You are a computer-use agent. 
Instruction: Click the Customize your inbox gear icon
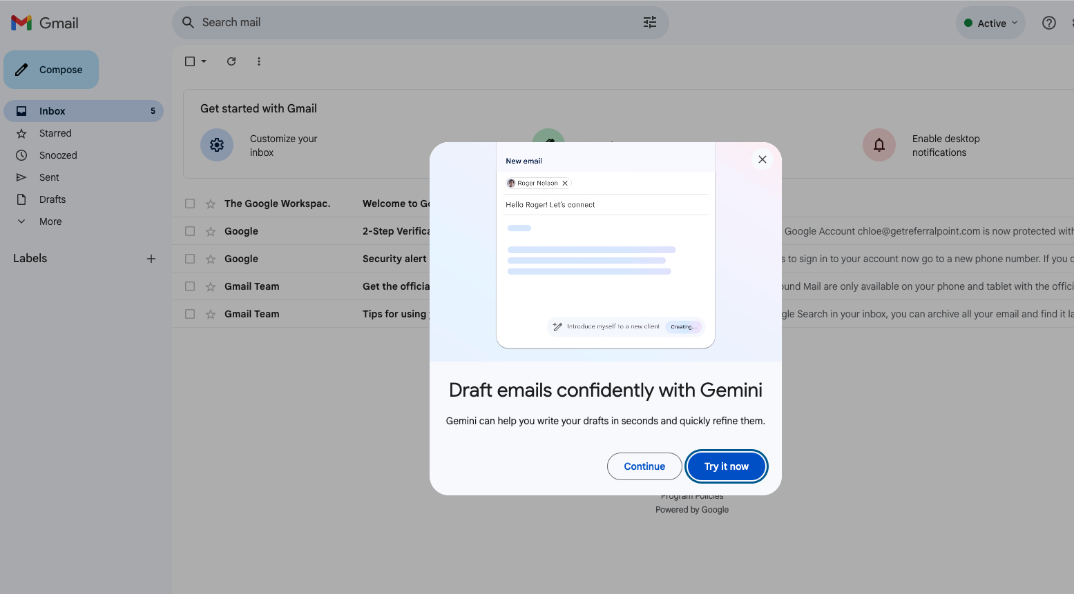click(x=217, y=145)
